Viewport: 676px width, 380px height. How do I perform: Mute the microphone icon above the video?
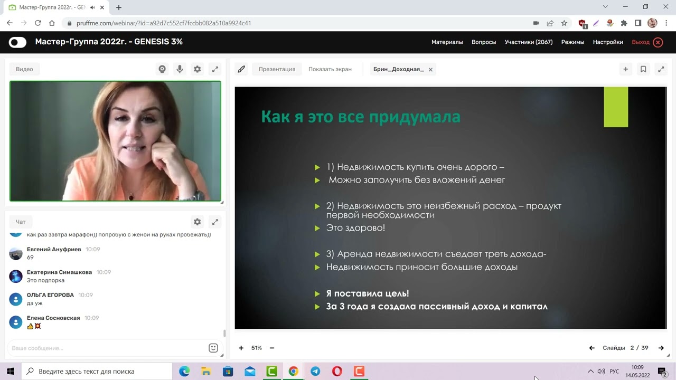click(x=180, y=69)
